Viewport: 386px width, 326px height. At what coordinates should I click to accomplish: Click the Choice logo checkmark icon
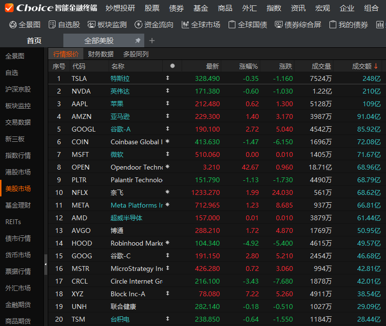(9, 8)
